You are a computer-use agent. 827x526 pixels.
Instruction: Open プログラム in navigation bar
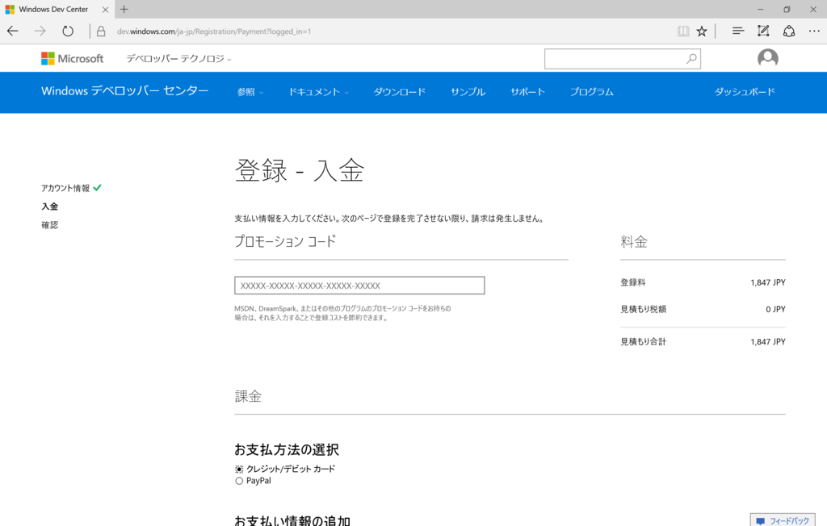[x=592, y=92]
